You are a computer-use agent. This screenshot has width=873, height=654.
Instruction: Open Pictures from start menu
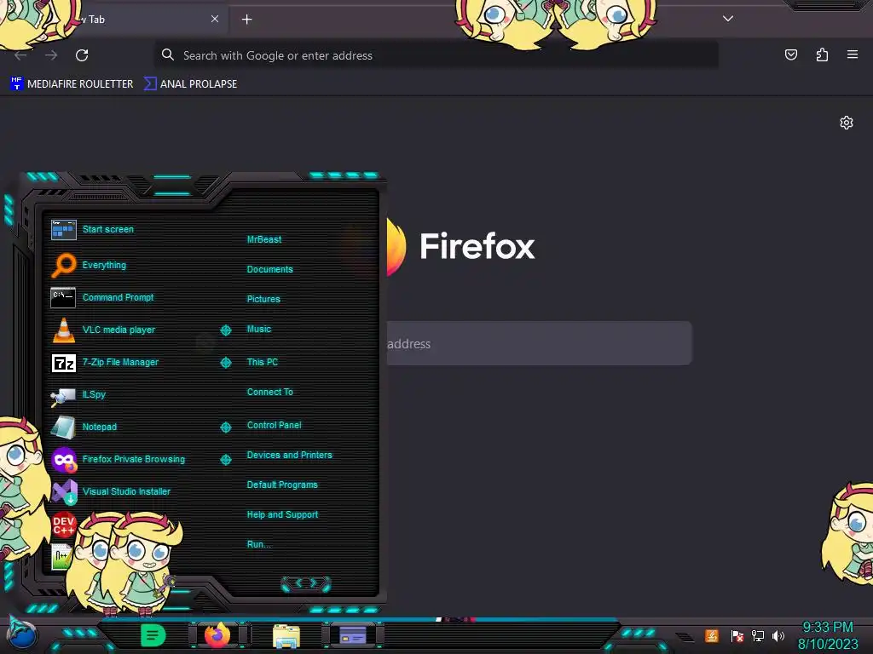[x=263, y=299]
